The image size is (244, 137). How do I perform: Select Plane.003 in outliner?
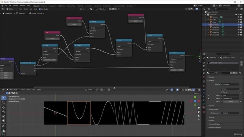point(216,30)
